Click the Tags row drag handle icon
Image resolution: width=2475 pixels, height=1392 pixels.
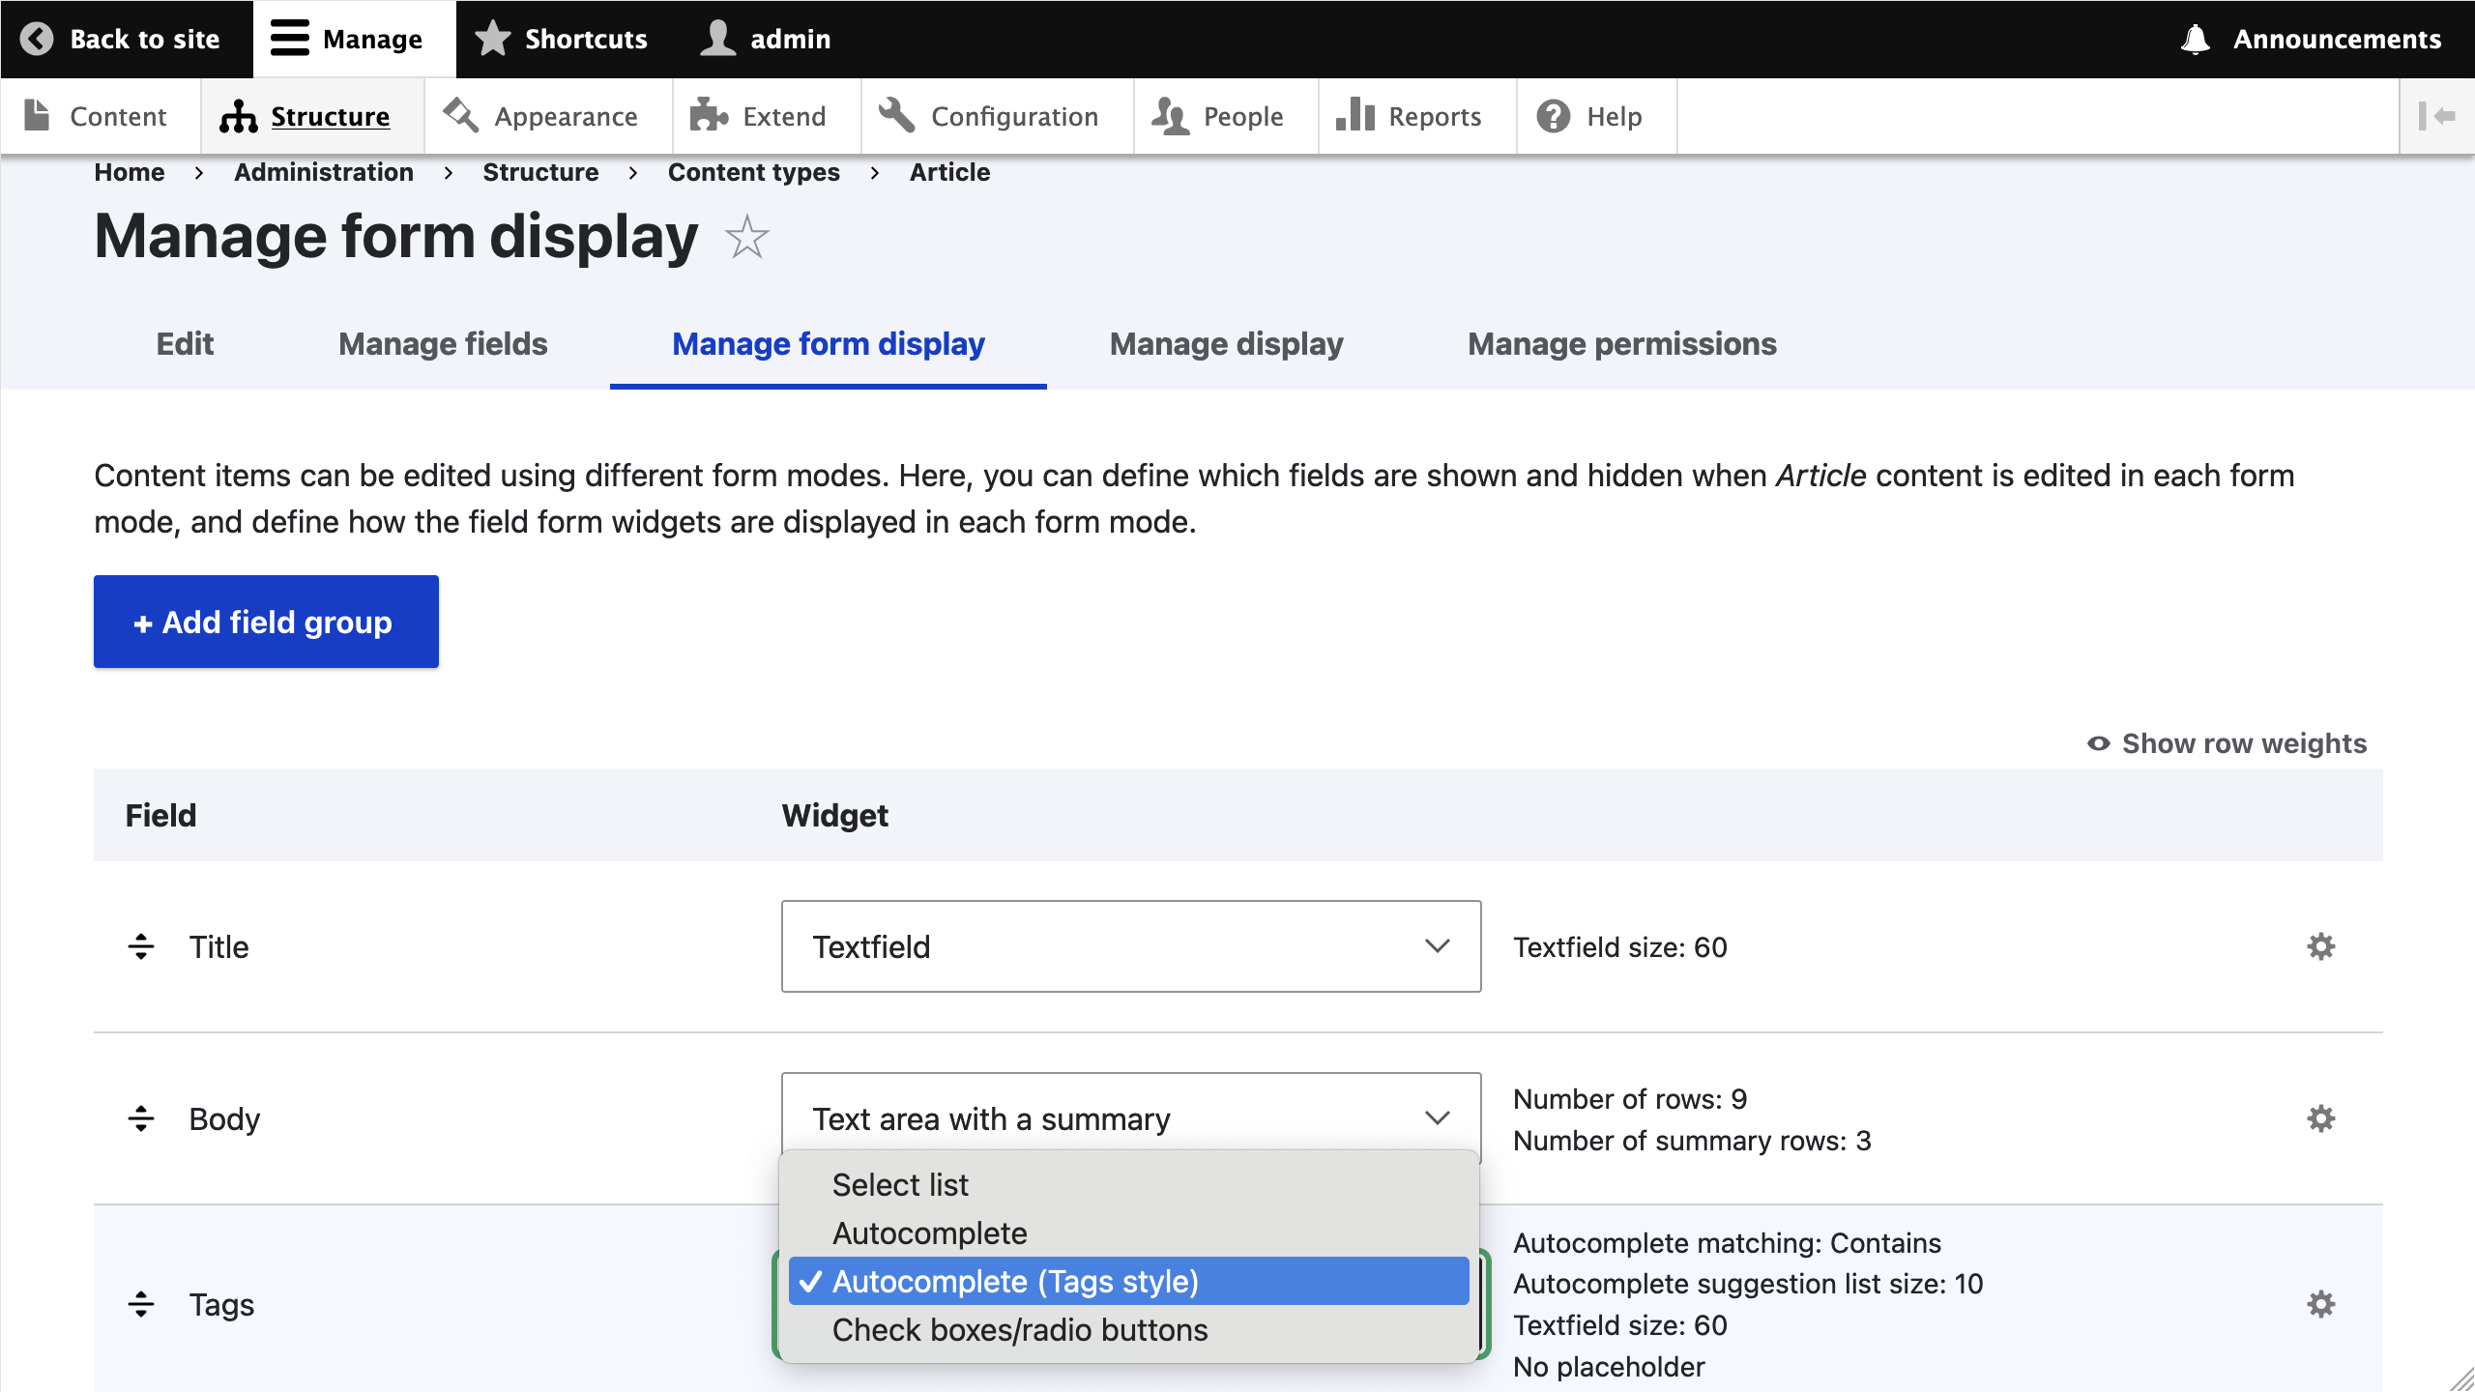pyautogui.click(x=141, y=1304)
